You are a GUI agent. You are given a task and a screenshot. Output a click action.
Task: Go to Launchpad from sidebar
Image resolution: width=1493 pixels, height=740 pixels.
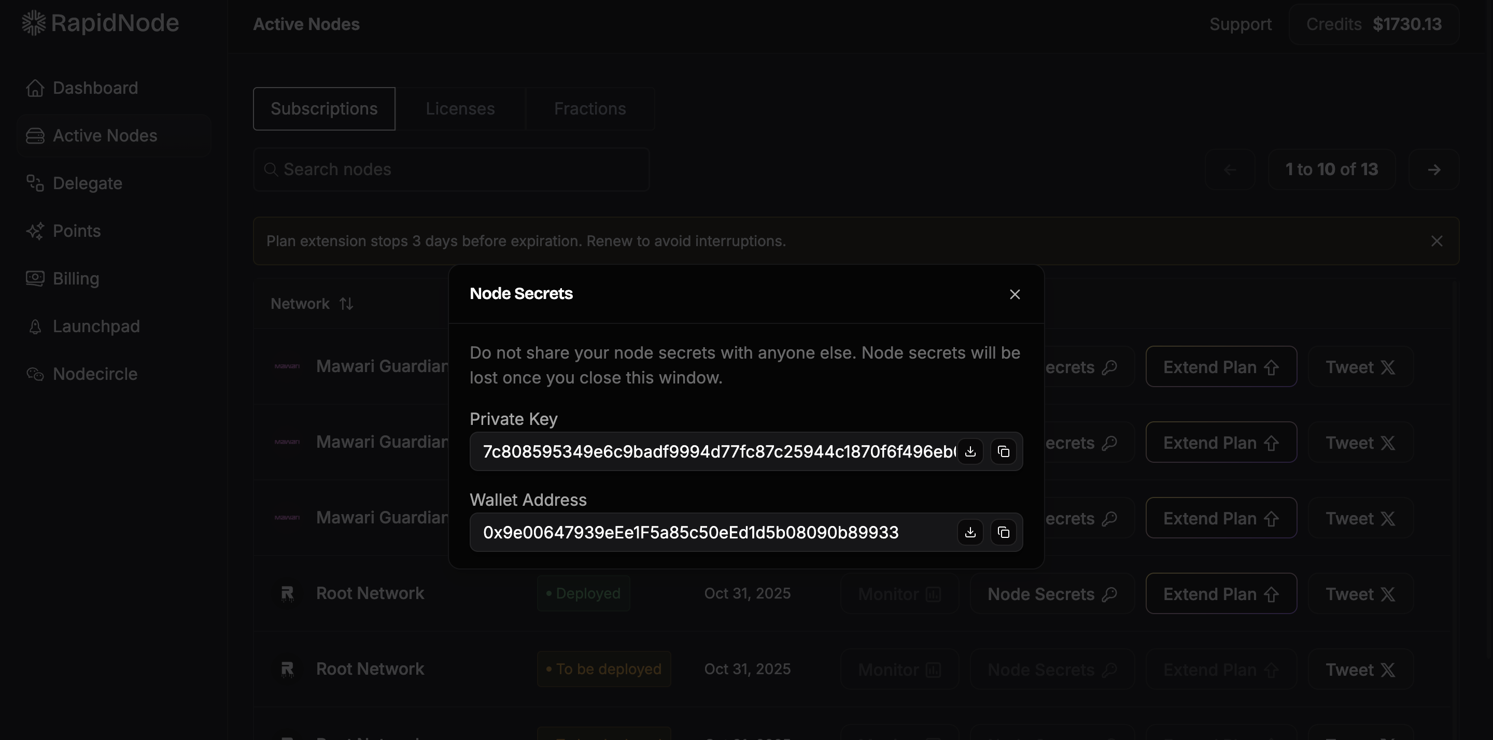click(x=95, y=326)
